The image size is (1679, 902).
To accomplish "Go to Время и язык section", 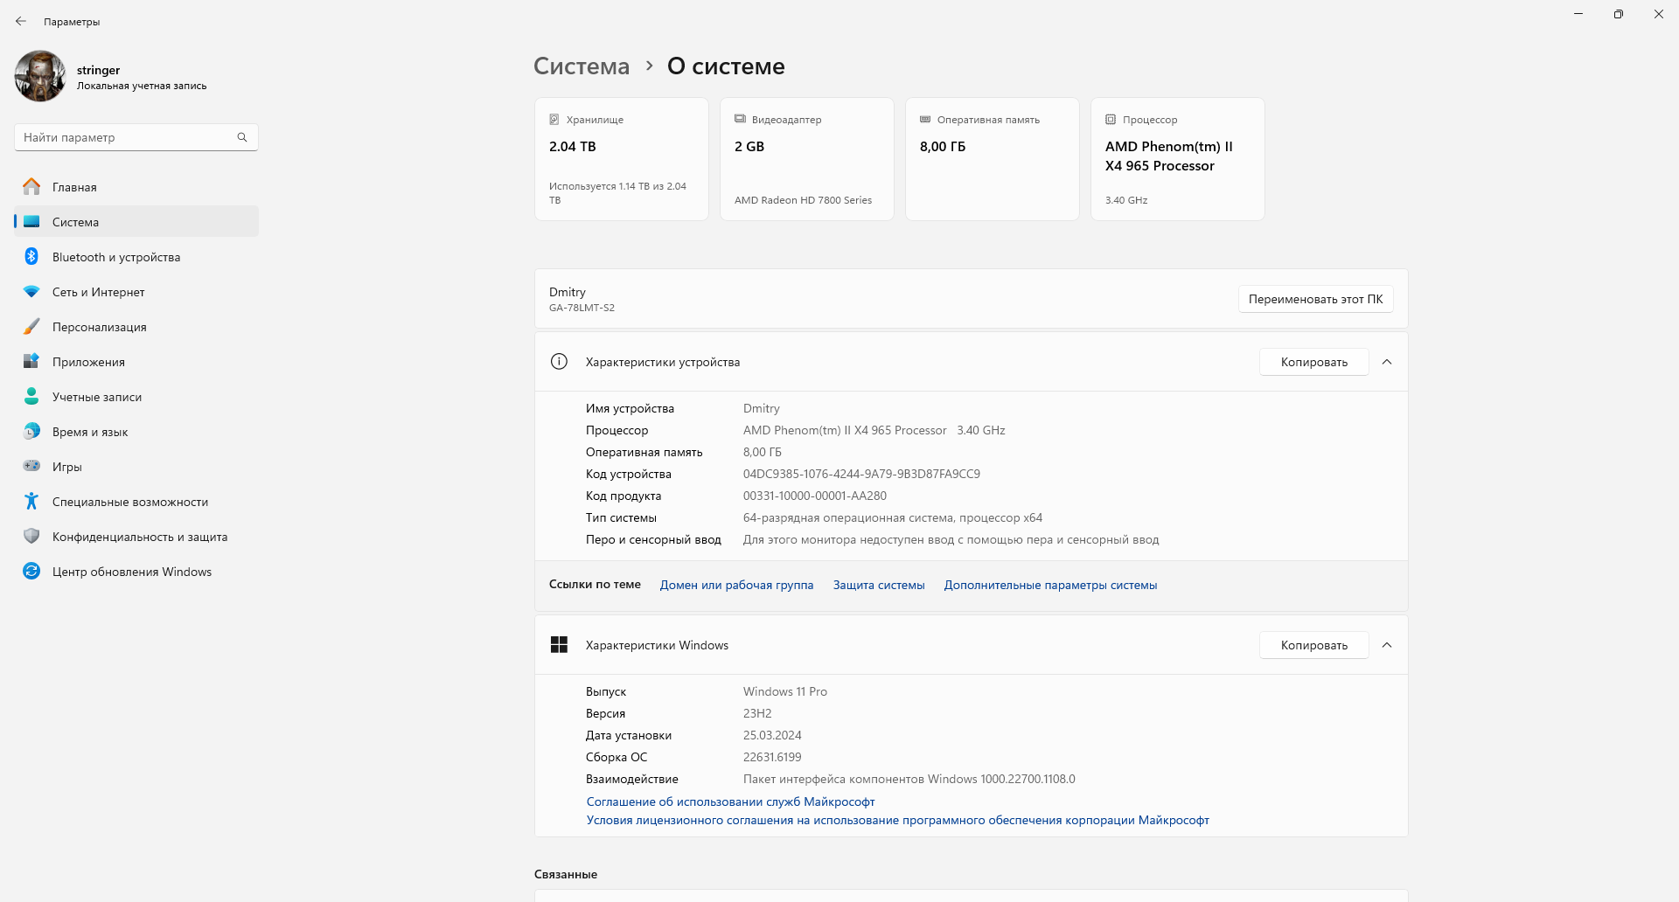I will (x=89, y=432).
